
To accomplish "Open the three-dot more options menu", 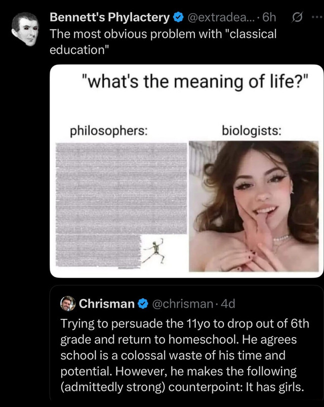I will tap(316, 18).
